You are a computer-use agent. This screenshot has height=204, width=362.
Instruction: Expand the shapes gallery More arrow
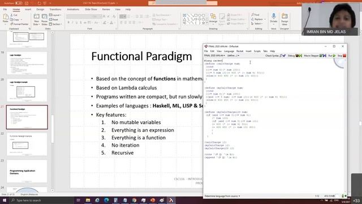pyautogui.click(x=207, y=23)
